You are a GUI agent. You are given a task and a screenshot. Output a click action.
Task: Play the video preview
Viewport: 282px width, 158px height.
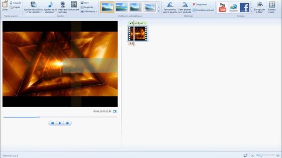60,123
